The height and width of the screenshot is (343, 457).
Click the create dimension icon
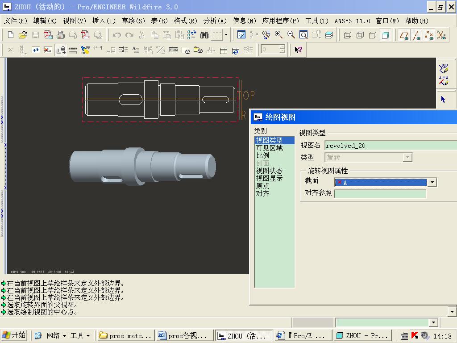coord(98,48)
